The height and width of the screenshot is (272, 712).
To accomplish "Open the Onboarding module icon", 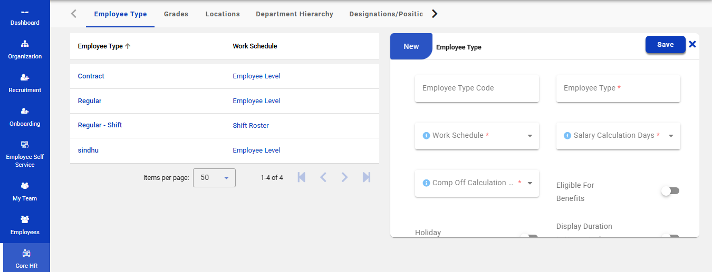I will click(x=25, y=112).
